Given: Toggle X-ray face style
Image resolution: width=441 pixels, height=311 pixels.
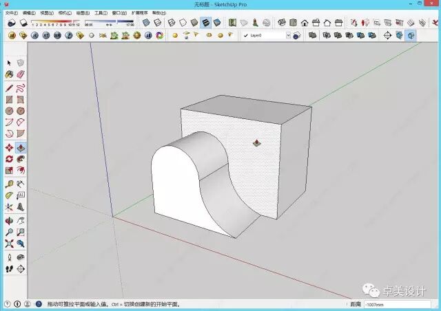Looking at the screenshot, I should tap(146, 23).
